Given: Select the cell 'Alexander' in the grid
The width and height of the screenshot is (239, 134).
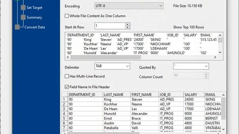Looking at the screenshot, I should pos(145,114).
